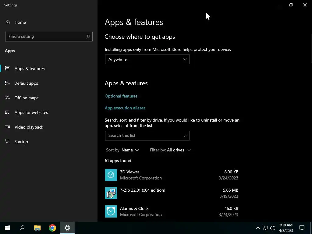Open Google Chrome from the taskbar

point(52,228)
